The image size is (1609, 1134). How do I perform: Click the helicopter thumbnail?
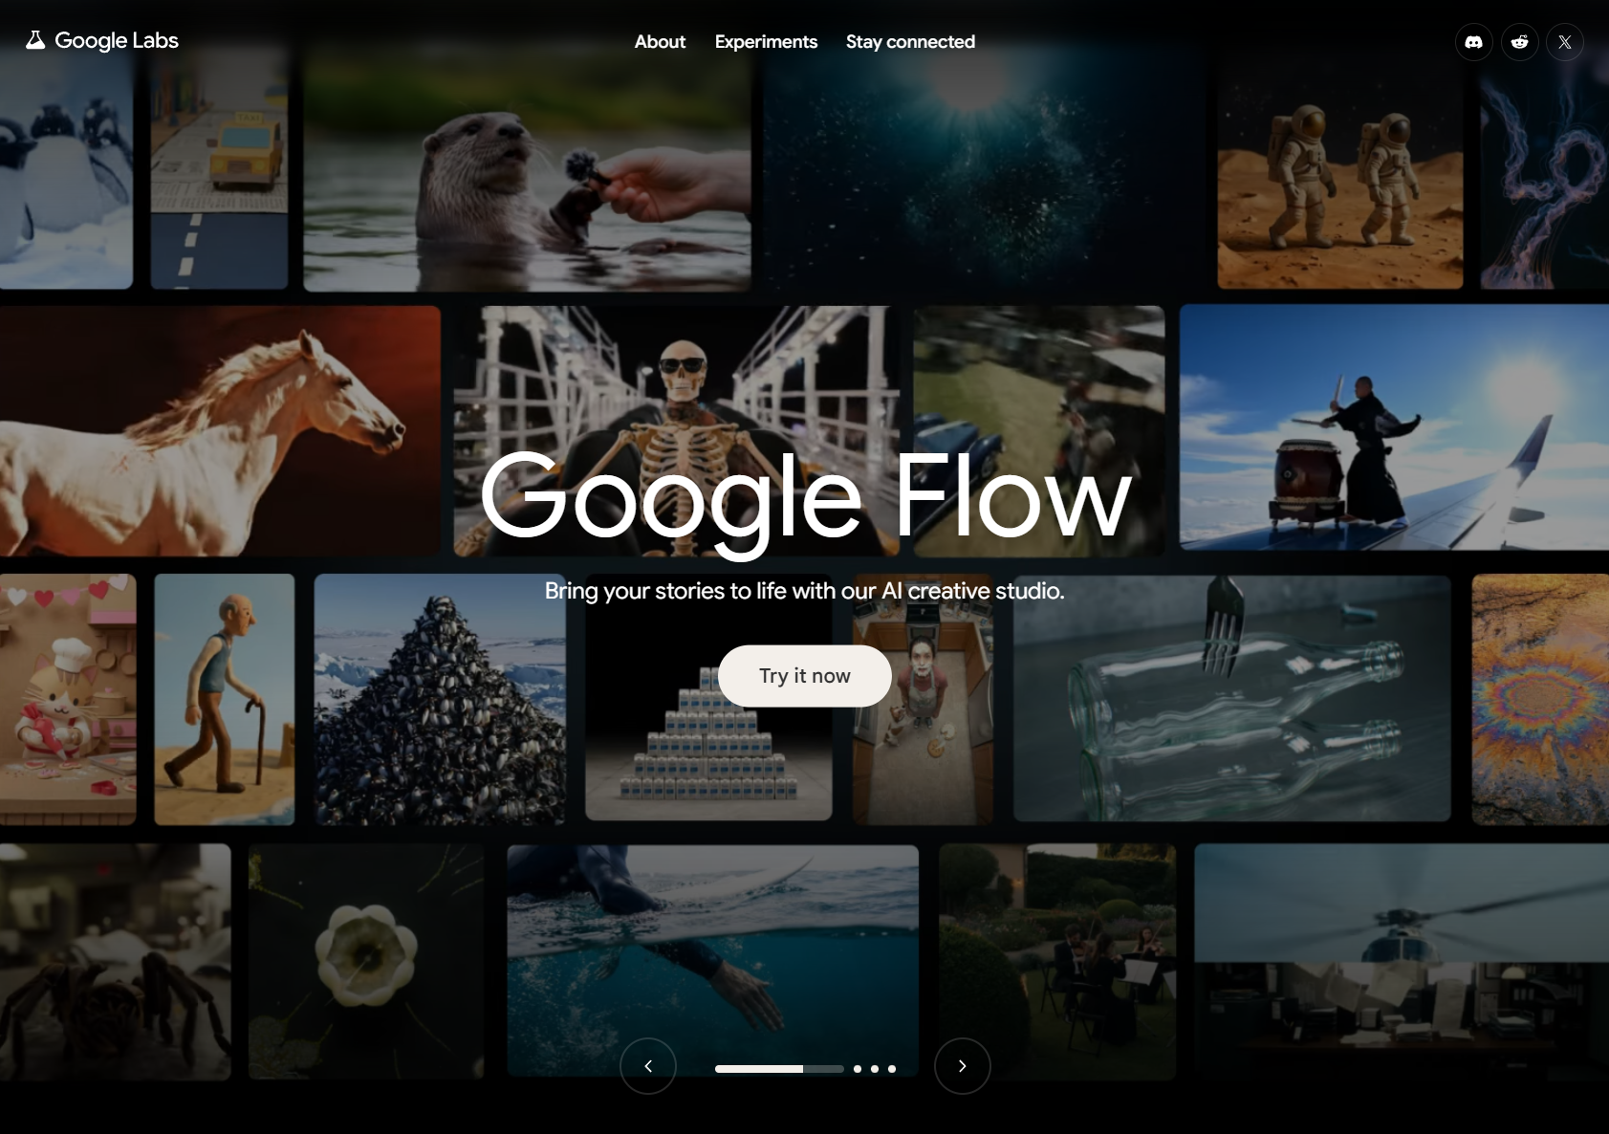tap(1402, 962)
